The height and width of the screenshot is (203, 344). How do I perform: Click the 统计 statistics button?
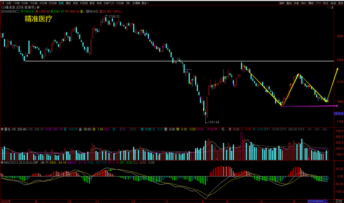(304, 3)
